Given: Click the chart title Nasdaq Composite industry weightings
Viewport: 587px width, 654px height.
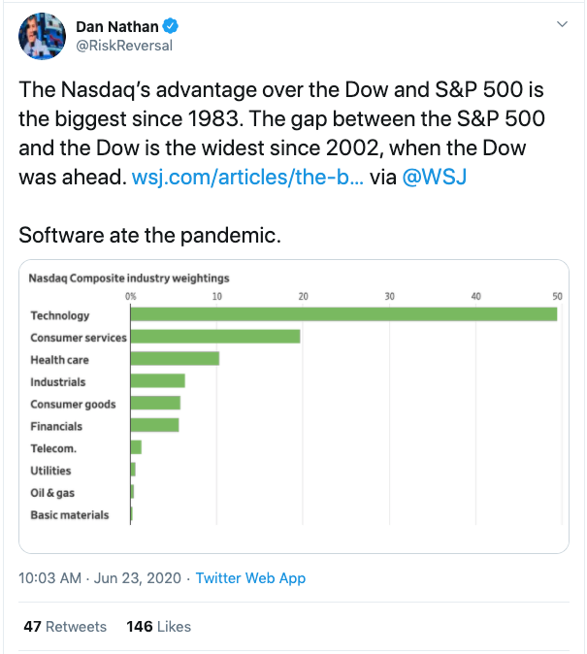Looking at the screenshot, I should tap(129, 278).
